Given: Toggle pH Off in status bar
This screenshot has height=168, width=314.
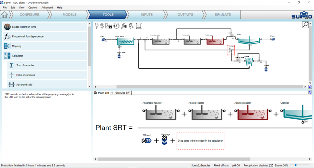Looking at the screenshot, I should (x=236, y=165).
